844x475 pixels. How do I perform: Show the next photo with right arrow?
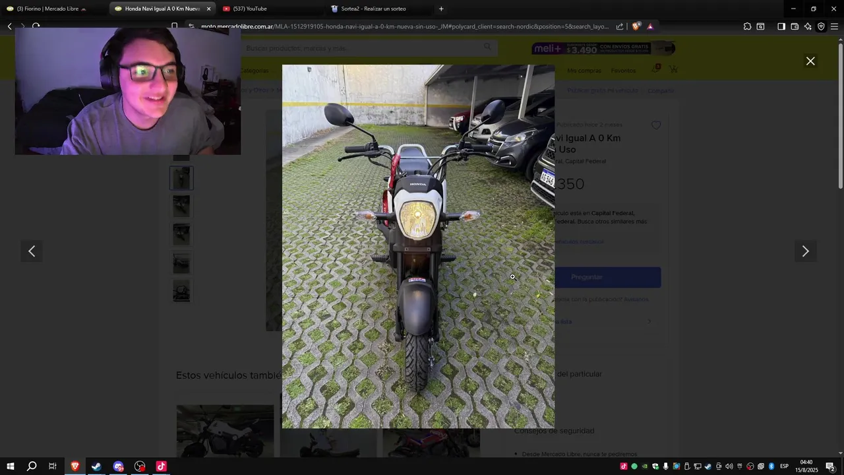coord(805,251)
